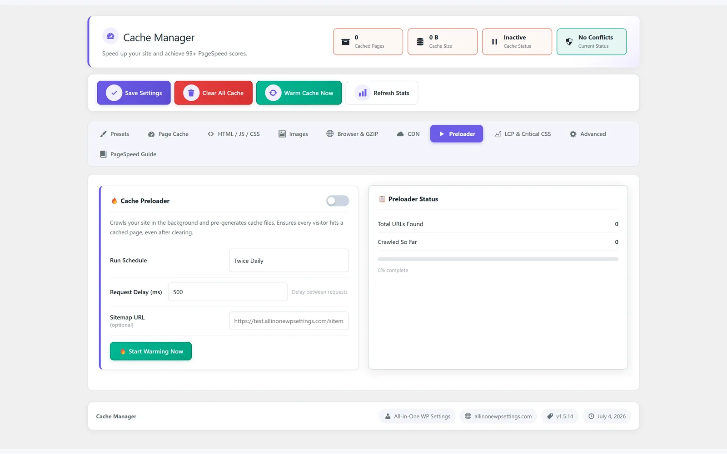This screenshot has width=727, height=454.
Task: Click the code brackets icon for HTML / JS / CSS
Action: click(x=211, y=134)
